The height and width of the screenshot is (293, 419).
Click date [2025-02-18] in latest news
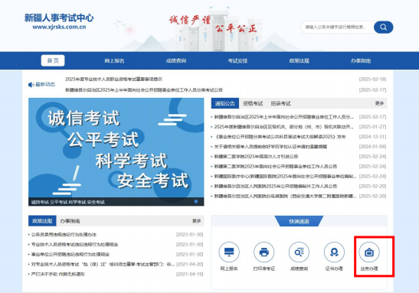click(372, 80)
